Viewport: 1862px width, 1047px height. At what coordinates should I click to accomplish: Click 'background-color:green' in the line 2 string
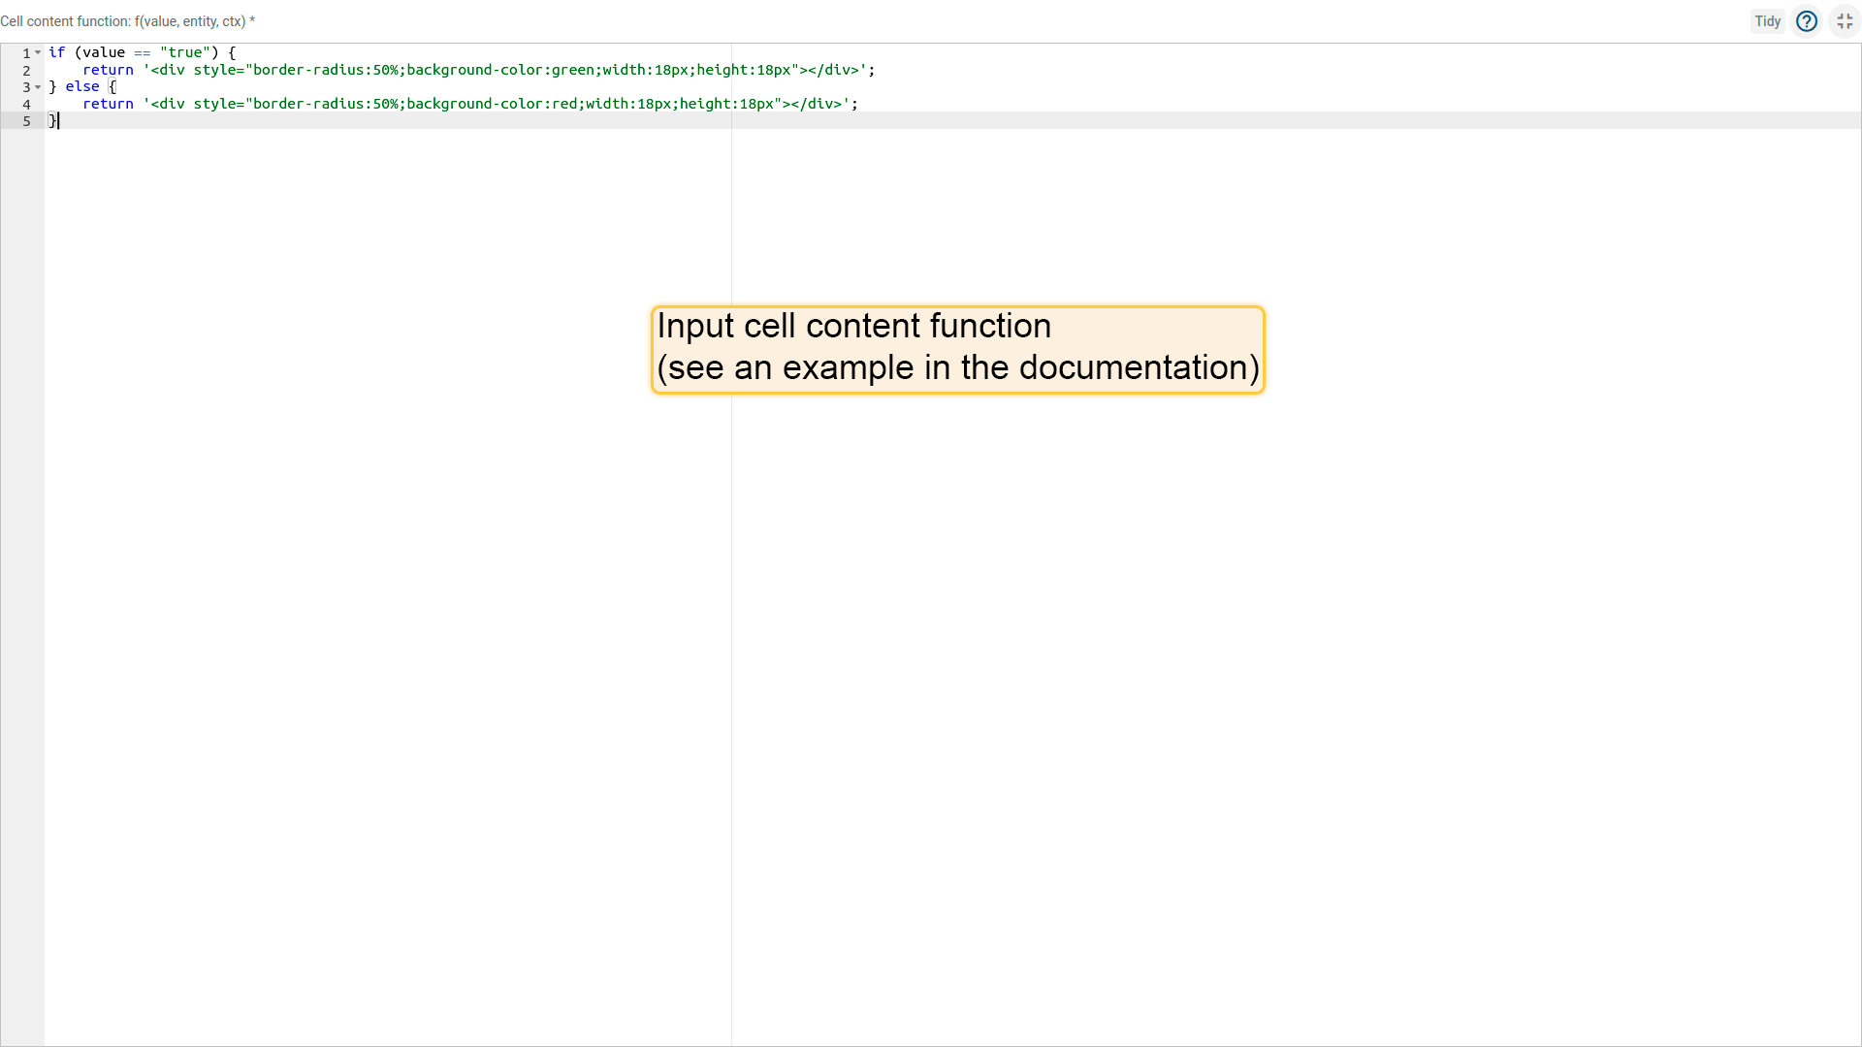coord(499,71)
